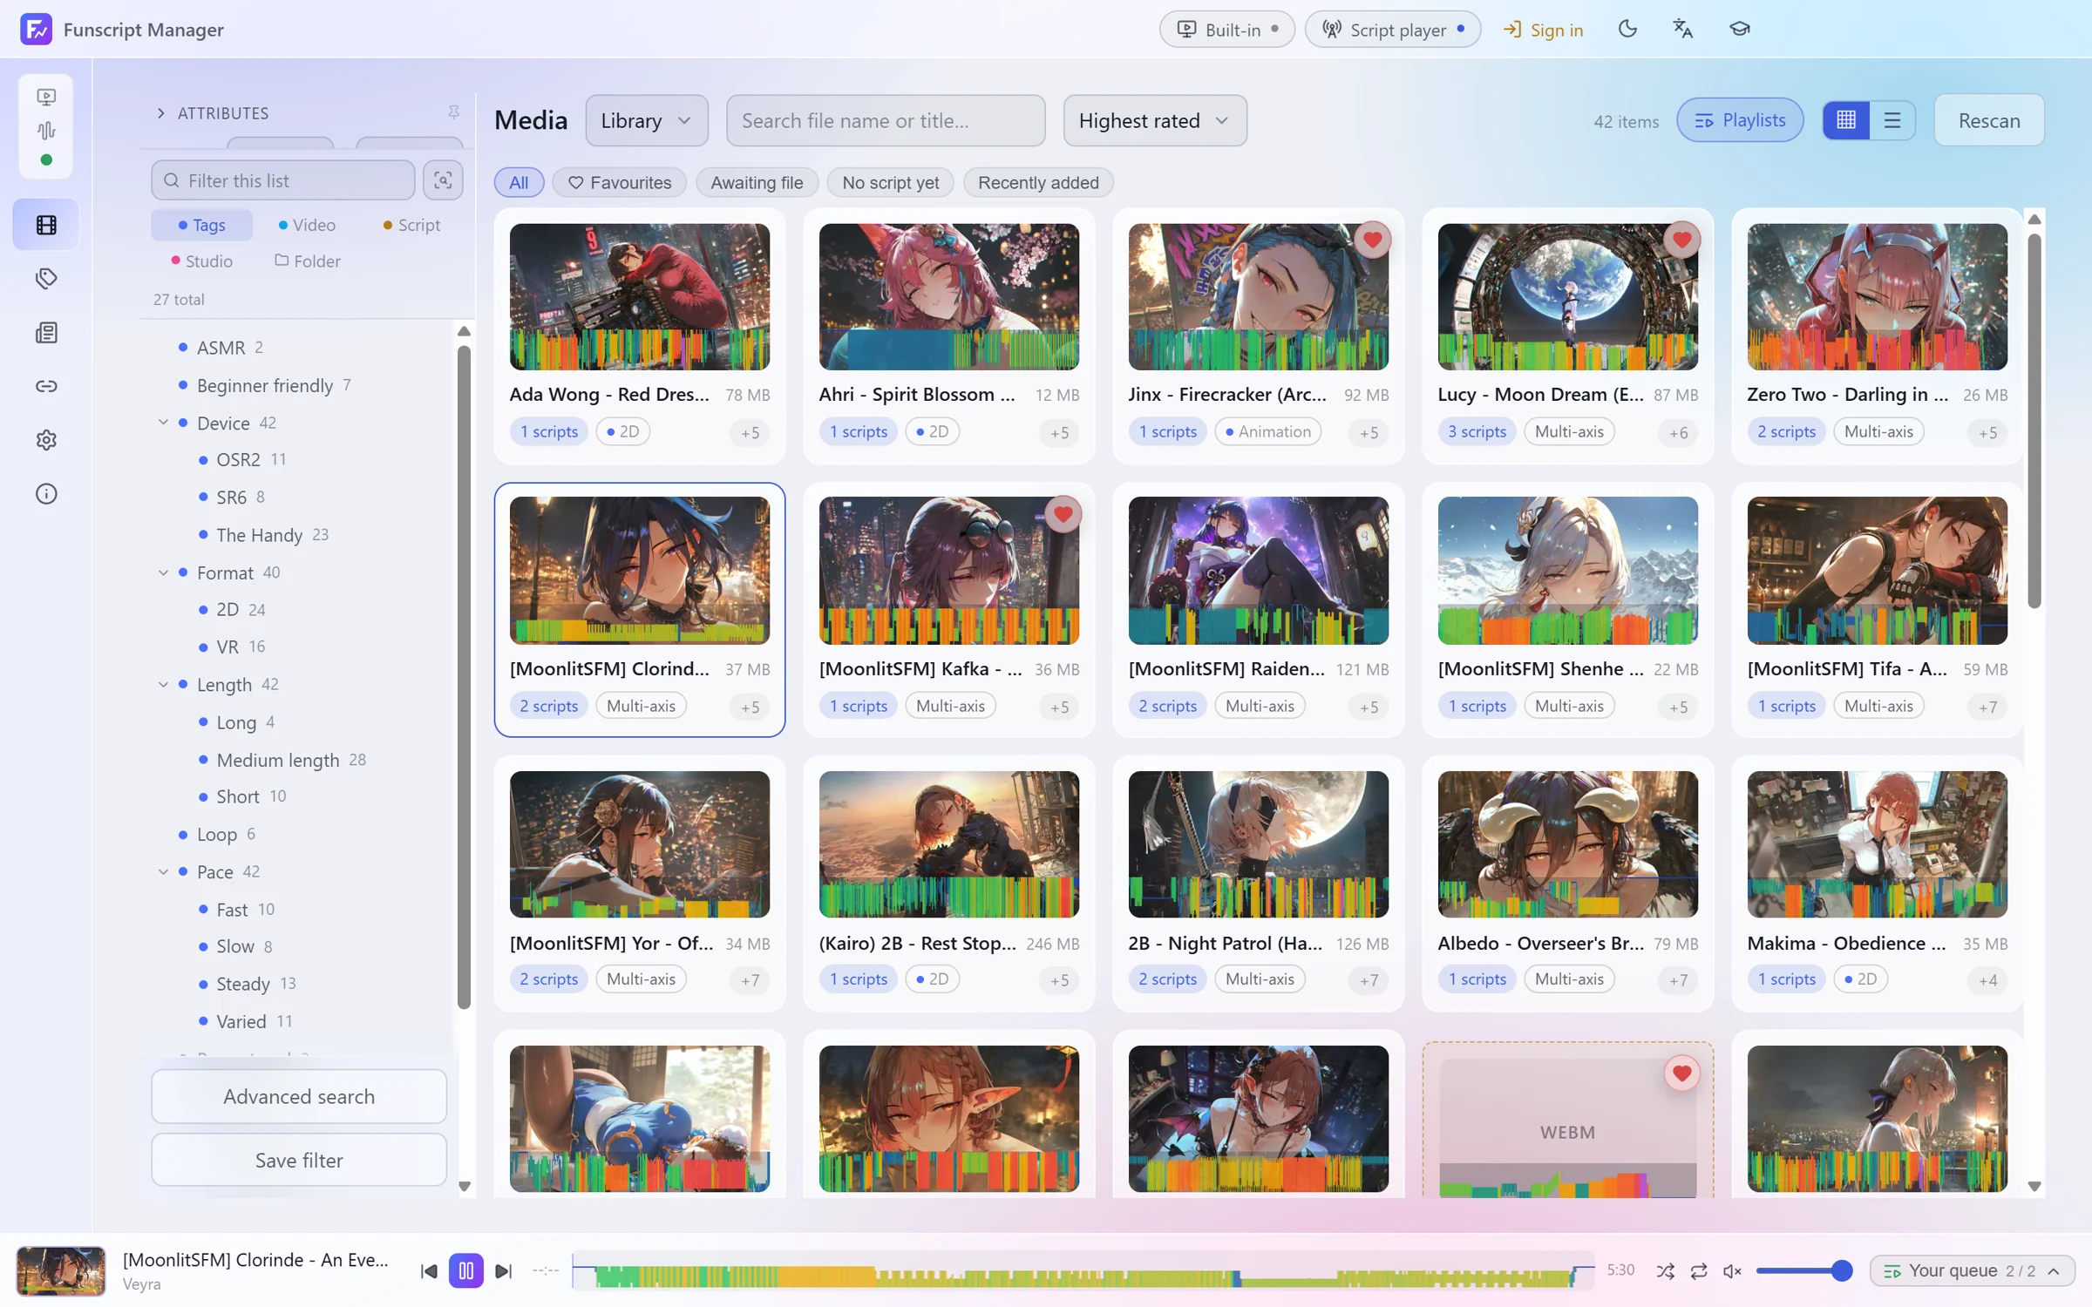Open the tags icon in left sidebar
The width and height of the screenshot is (2092, 1307).
point(46,279)
